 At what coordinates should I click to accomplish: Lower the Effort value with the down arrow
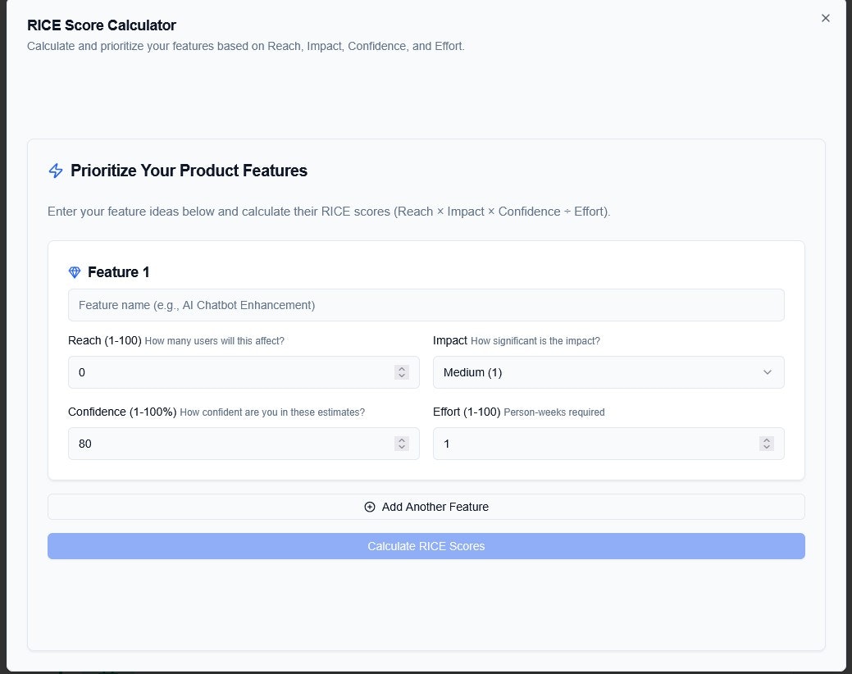pyautogui.click(x=767, y=448)
